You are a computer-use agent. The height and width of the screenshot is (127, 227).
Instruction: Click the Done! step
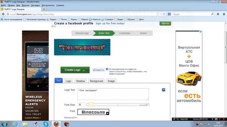pyautogui.click(x=143, y=33)
